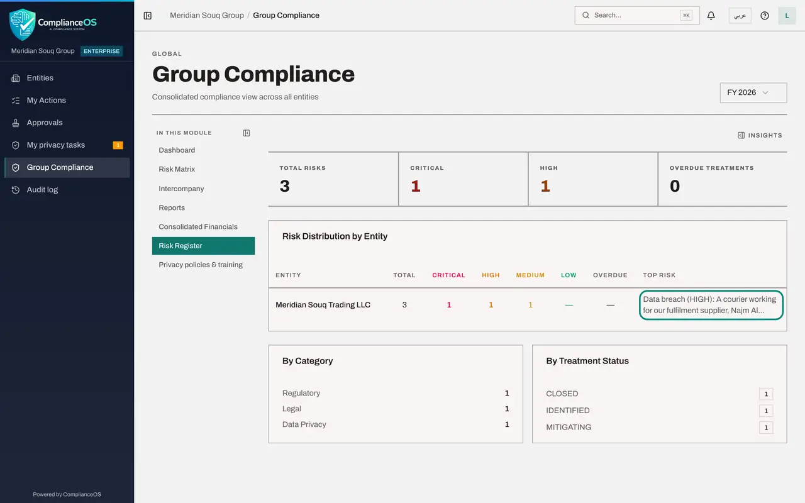Collapse the sidebar with the panel icon
Image resolution: width=805 pixels, height=503 pixels.
click(148, 16)
